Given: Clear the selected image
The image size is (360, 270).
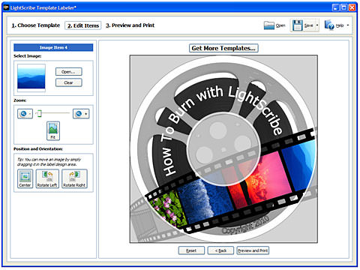Looking at the screenshot, I should click(x=68, y=82).
